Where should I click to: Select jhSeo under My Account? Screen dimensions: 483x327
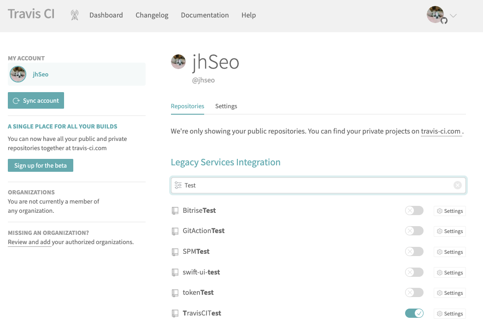77,74
